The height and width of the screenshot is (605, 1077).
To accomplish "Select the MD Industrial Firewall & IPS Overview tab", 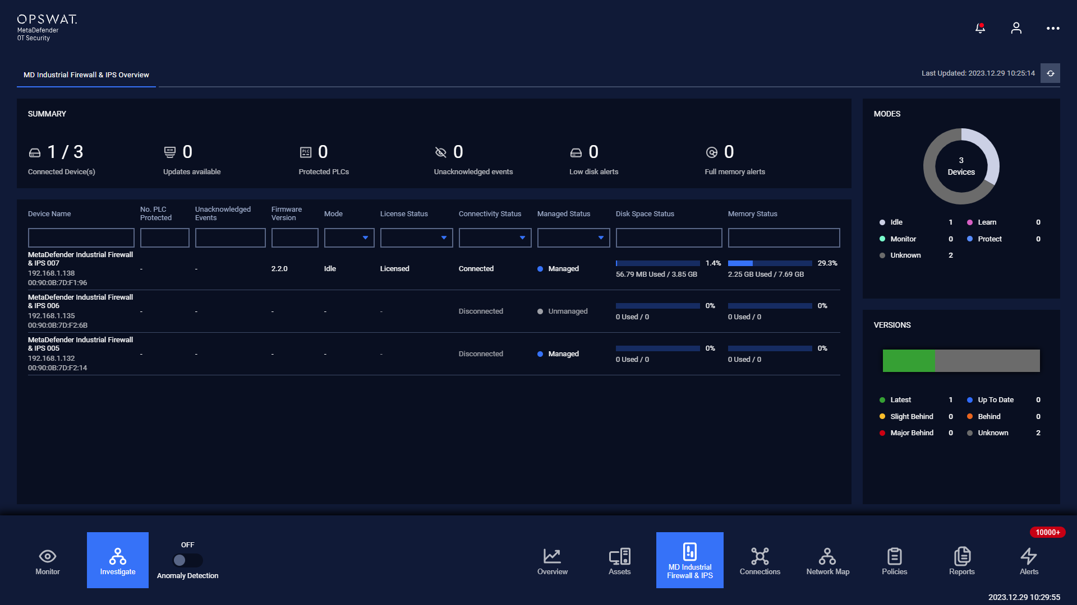I will coord(86,75).
